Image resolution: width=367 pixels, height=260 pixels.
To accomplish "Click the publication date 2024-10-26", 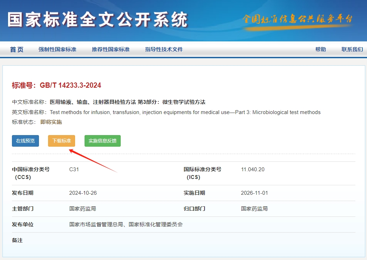I will click(83, 193).
